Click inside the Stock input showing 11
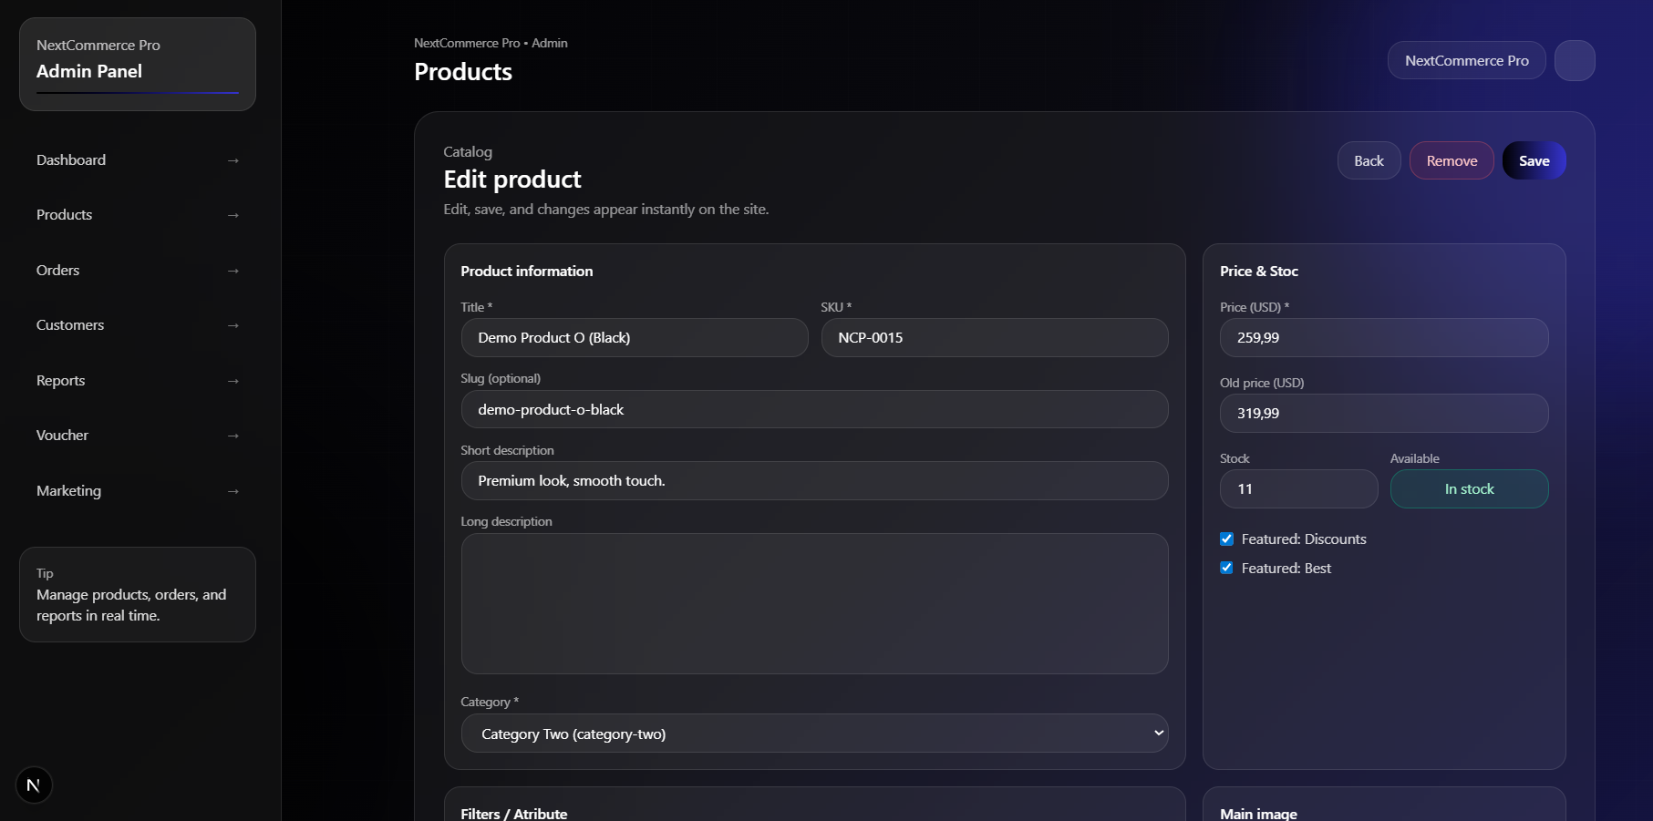 pyautogui.click(x=1298, y=488)
